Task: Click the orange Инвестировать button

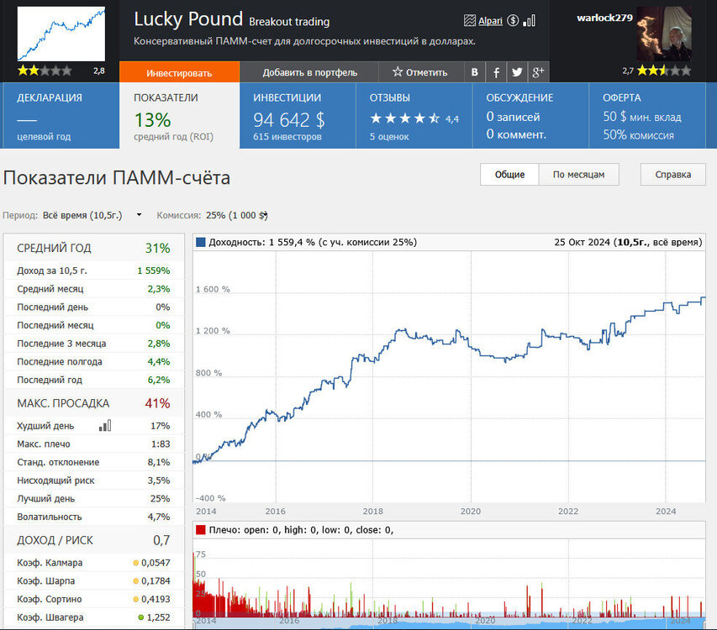Action: click(x=179, y=72)
